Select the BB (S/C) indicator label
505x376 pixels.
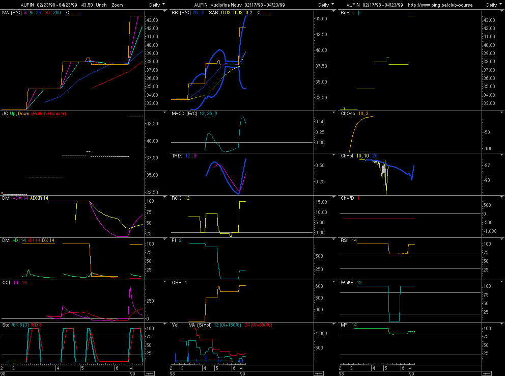click(181, 13)
